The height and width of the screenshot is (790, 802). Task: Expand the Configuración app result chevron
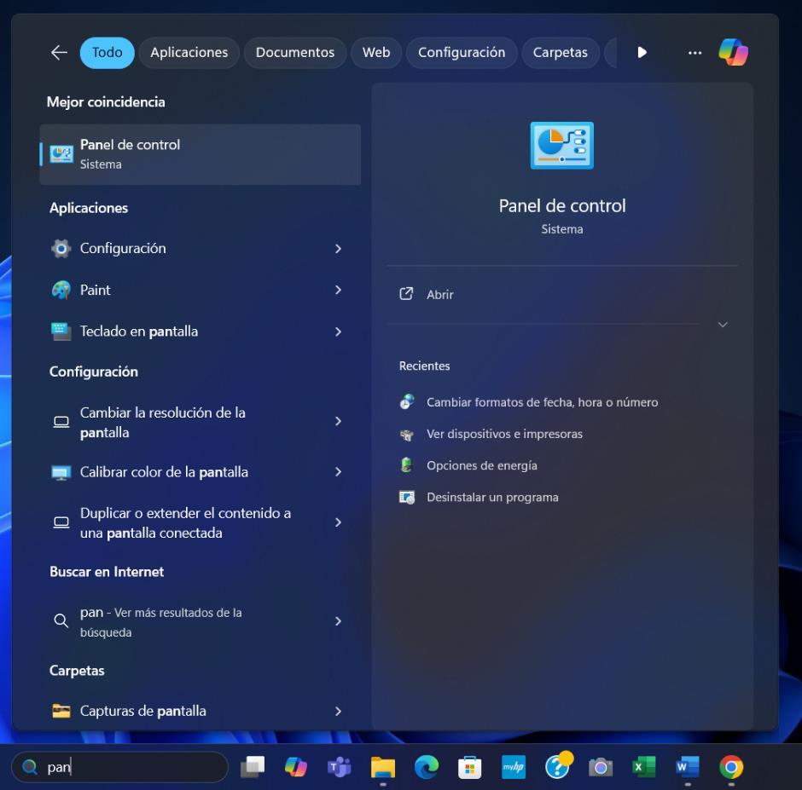point(338,248)
